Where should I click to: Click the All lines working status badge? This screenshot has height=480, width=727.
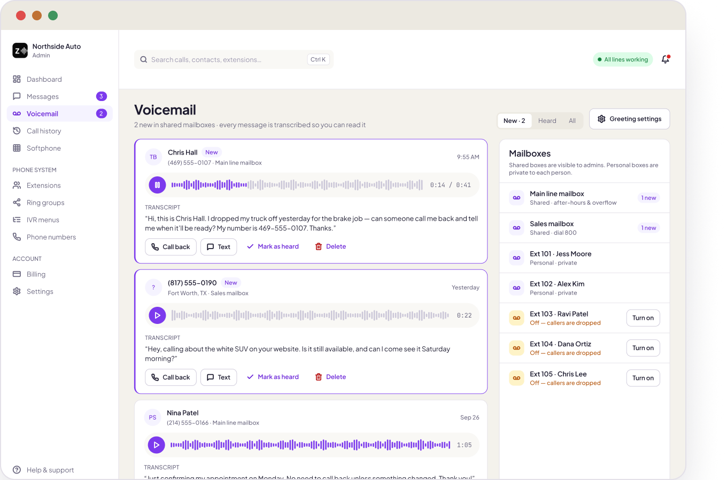(x=623, y=59)
